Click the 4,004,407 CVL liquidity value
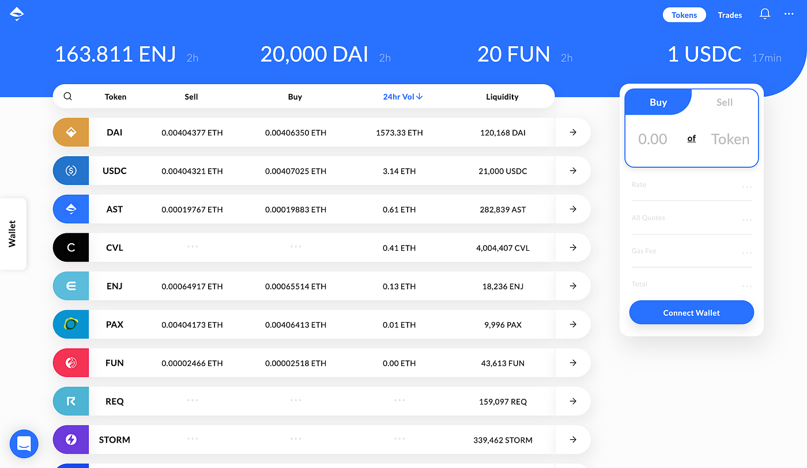Image resolution: width=807 pixels, height=468 pixels. click(503, 248)
